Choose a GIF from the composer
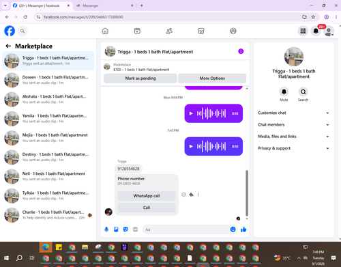This screenshot has height=267, width=341. pos(135,229)
